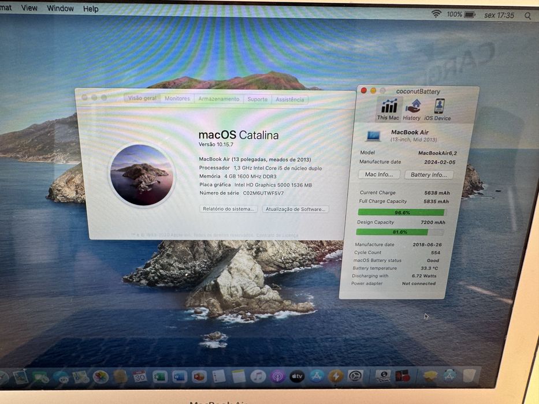Screen dimensions: 539x404
Task: Click the MacBookAir6,2 model value
Action: (437, 153)
